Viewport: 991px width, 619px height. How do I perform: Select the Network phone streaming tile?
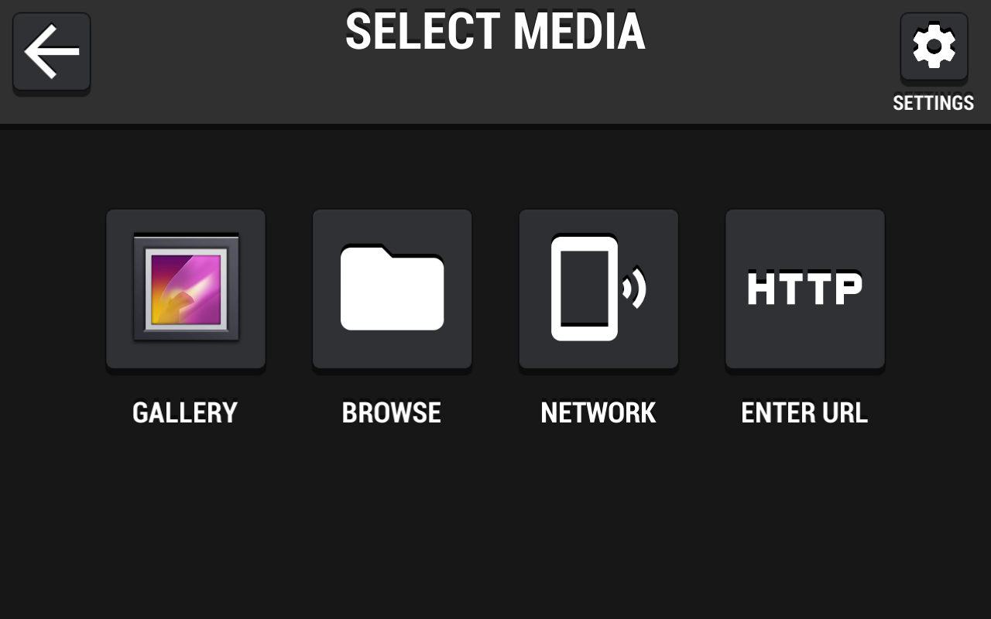point(598,289)
